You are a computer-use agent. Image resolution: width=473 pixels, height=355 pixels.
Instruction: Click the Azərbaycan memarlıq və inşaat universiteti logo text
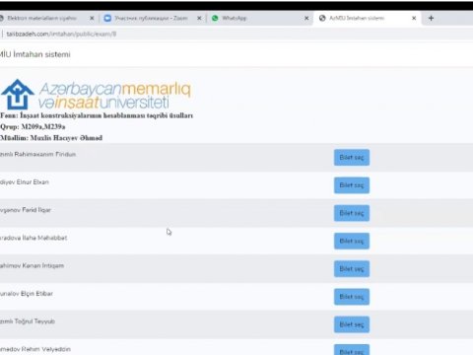pyautogui.click(x=114, y=96)
